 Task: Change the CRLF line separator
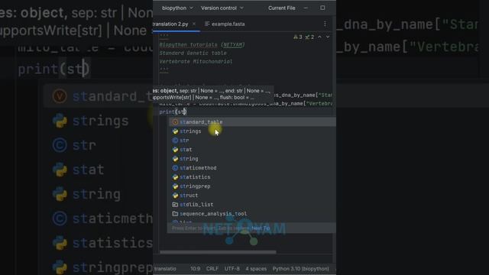(212, 269)
